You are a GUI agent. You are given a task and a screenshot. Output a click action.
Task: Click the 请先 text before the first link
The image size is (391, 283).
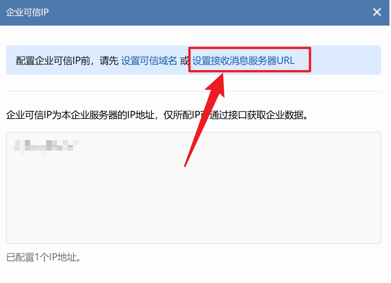coord(109,60)
